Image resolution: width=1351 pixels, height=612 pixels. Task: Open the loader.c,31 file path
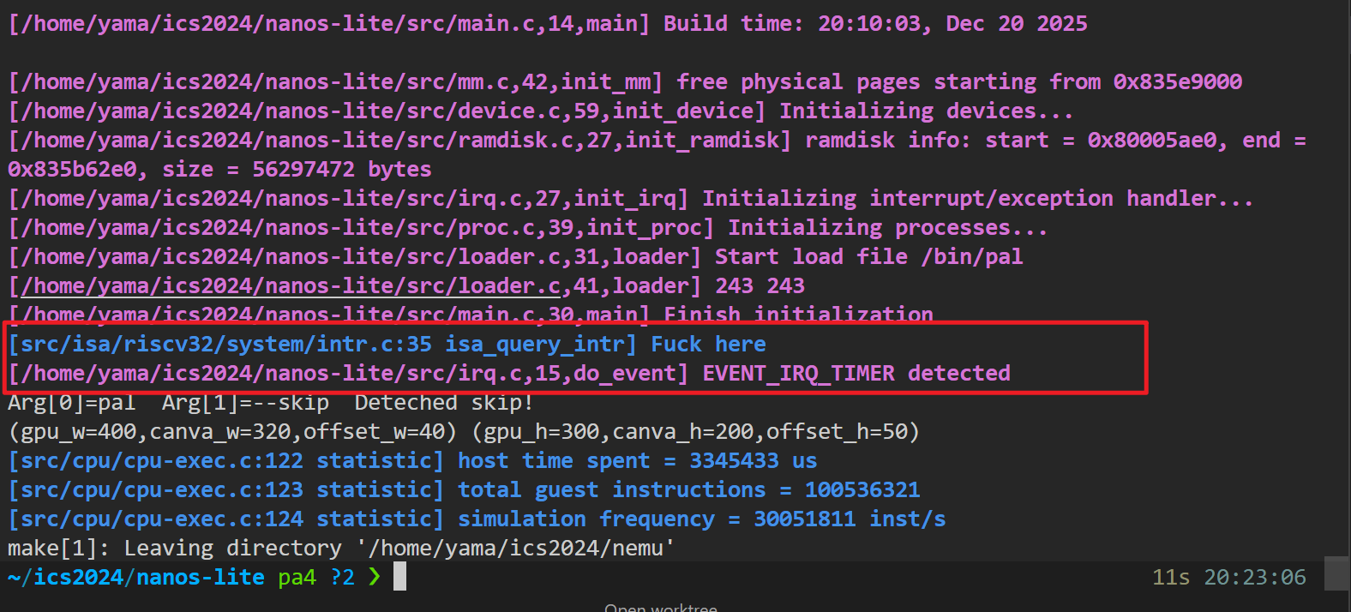point(302,256)
